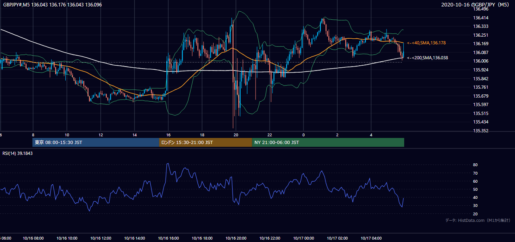This screenshot has height=242, width=515.
Task: Click RSI scale value 50
Action: pos(476,189)
